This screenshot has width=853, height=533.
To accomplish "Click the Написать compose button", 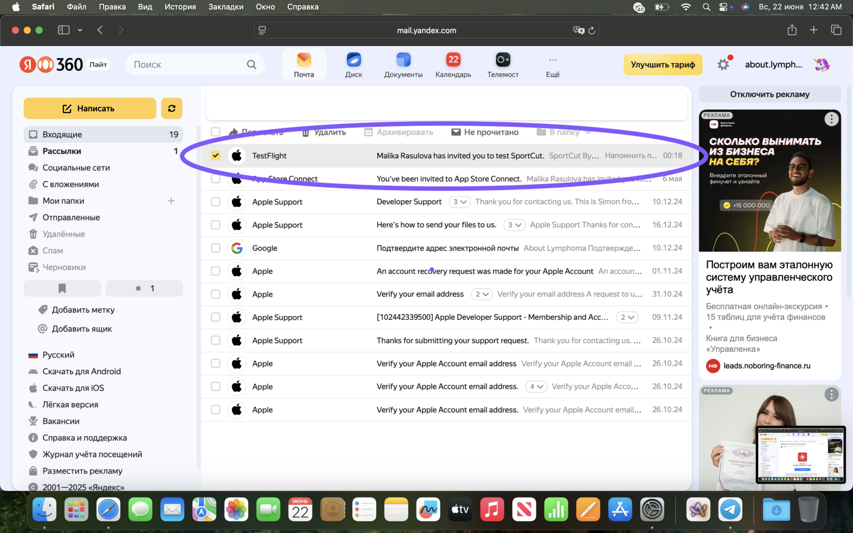I will (90, 108).
